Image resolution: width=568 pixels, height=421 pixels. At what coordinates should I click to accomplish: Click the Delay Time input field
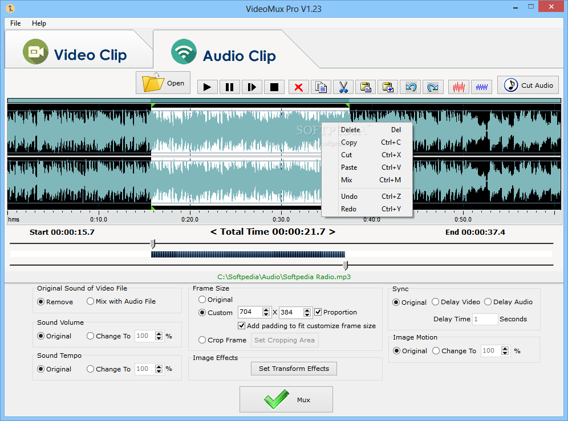coord(485,319)
